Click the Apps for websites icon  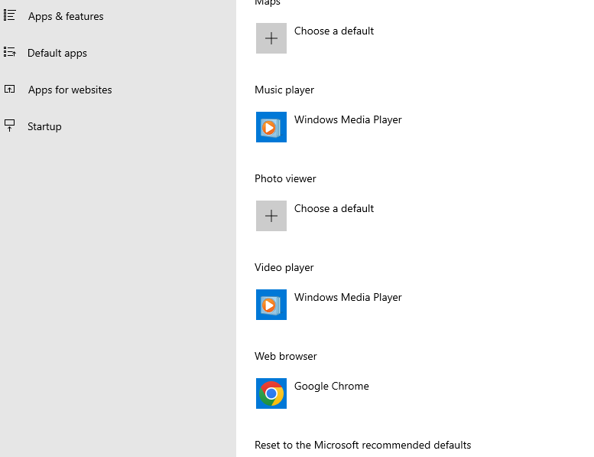(9, 90)
